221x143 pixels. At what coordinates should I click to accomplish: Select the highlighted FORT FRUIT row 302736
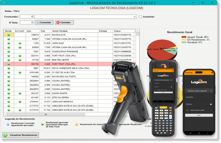[70, 64]
